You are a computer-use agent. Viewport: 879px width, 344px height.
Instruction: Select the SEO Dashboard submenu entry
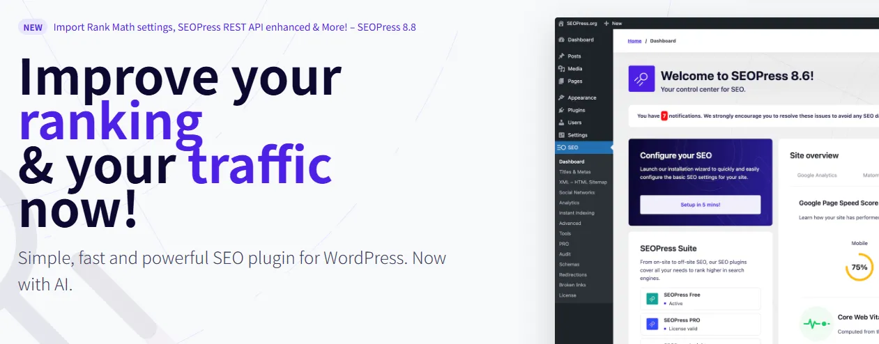click(572, 162)
